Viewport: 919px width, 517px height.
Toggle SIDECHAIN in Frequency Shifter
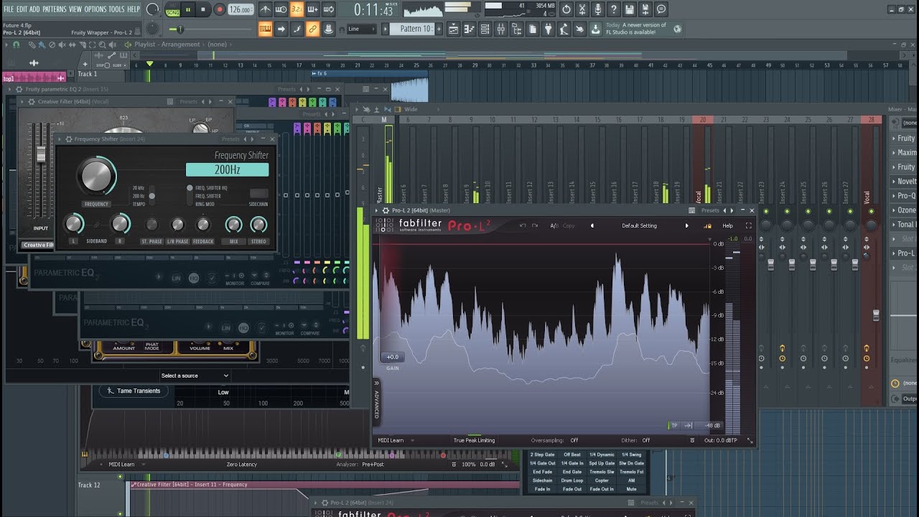258,194
